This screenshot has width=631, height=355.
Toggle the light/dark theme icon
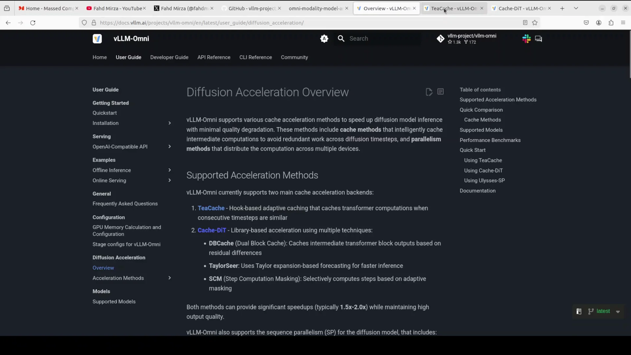click(324, 39)
